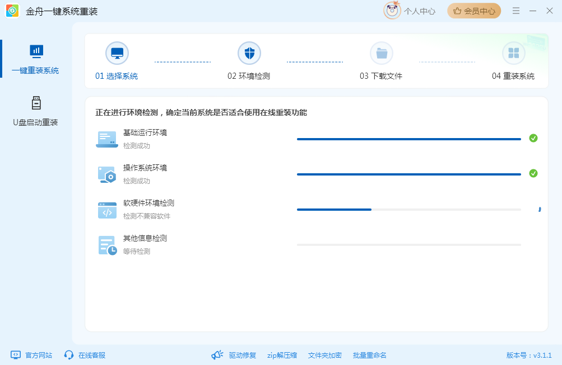This screenshot has width=562, height=365.
Task: Open 在线客服 support link
Action: click(85, 355)
